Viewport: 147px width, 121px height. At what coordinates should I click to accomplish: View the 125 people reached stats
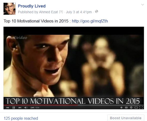pos(21,118)
